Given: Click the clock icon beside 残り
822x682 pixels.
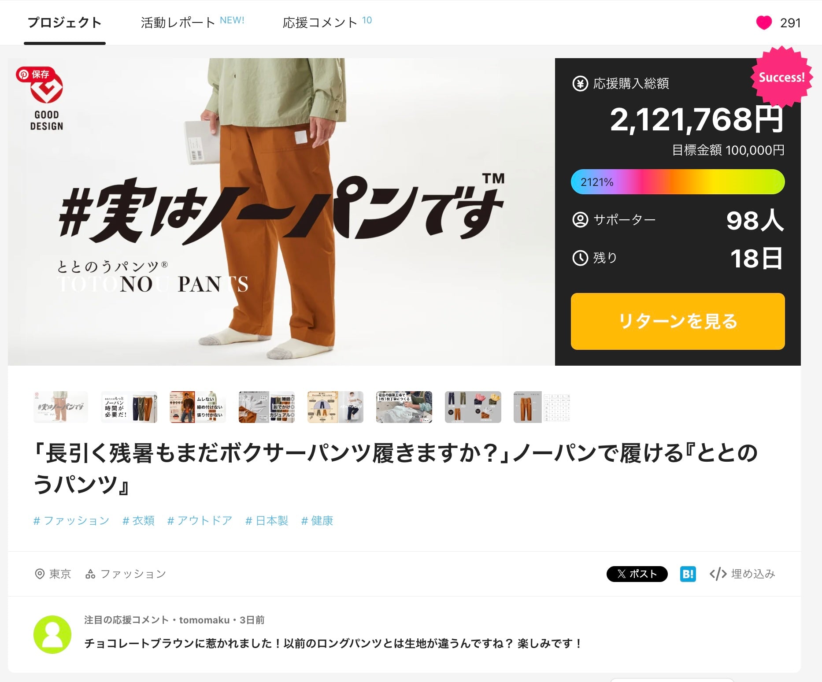Looking at the screenshot, I should tap(580, 258).
